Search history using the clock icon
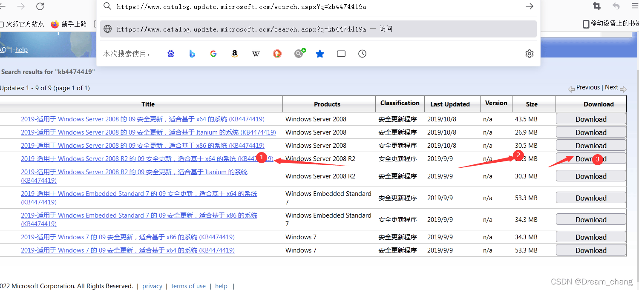This screenshot has height=290, width=639. 363,54
